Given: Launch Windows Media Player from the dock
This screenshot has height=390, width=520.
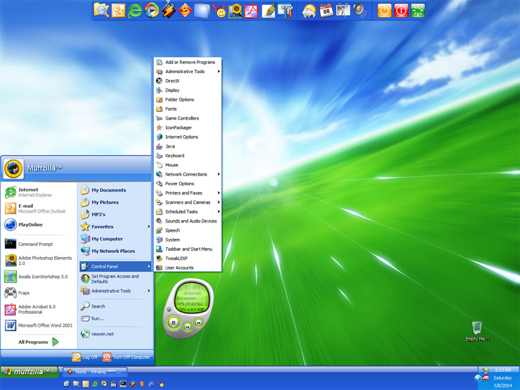Looking at the screenshot, I should pyautogui.click(x=152, y=10).
